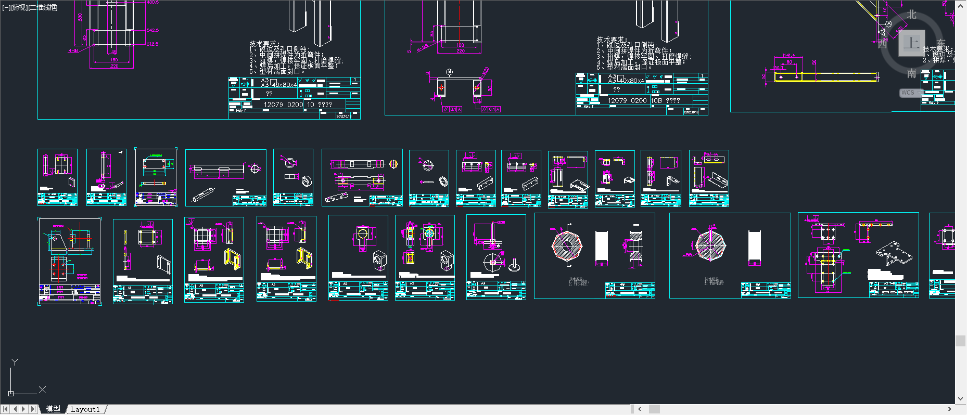967x415 pixels.
Task: Click horizontal scrollbar right arrow
Action: pyautogui.click(x=950, y=409)
